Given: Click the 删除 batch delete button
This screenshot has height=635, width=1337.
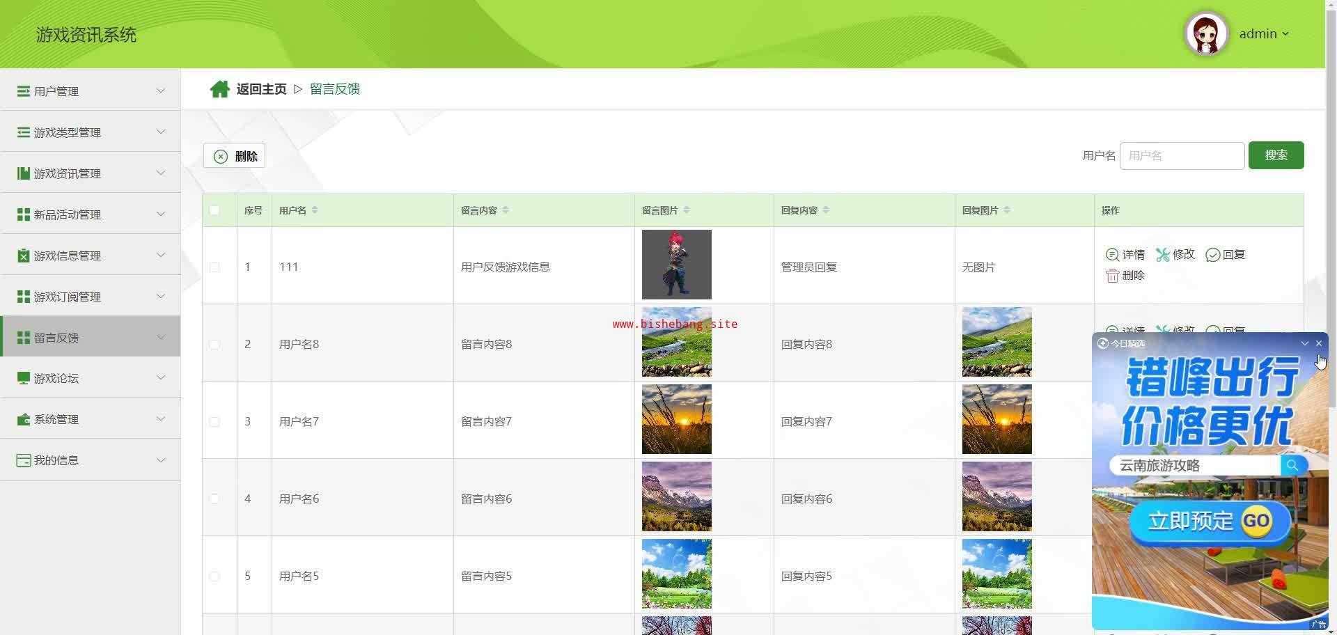Looking at the screenshot, I should coord(235,156).
